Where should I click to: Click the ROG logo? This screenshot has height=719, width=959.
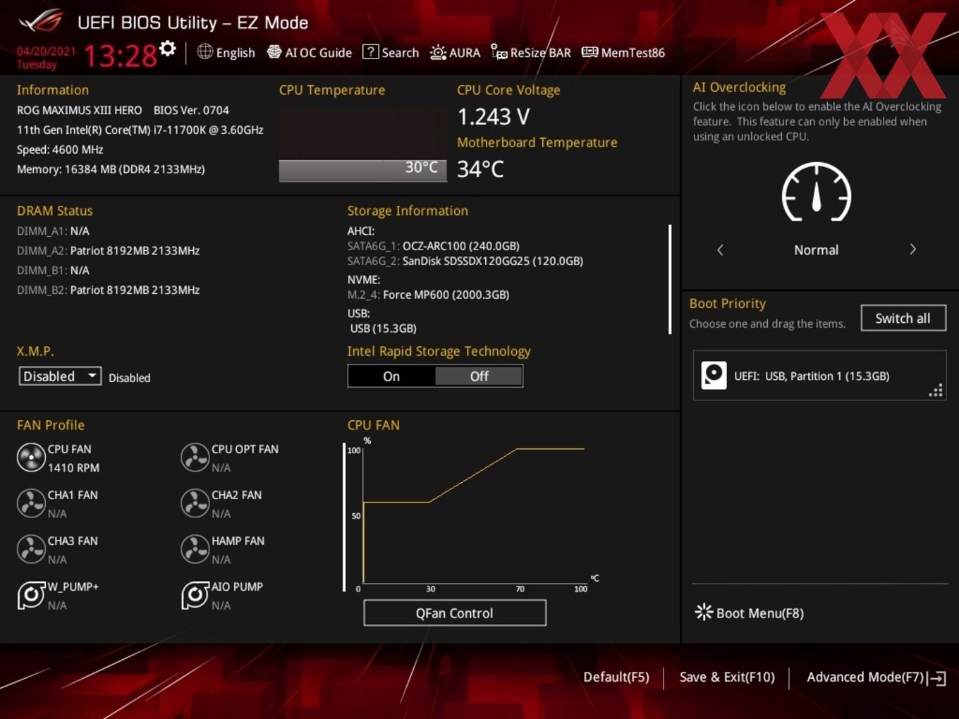pyautogui.click(x=41, y=21)
